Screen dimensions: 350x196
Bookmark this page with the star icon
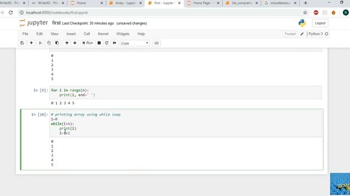[x=305, y=13]
